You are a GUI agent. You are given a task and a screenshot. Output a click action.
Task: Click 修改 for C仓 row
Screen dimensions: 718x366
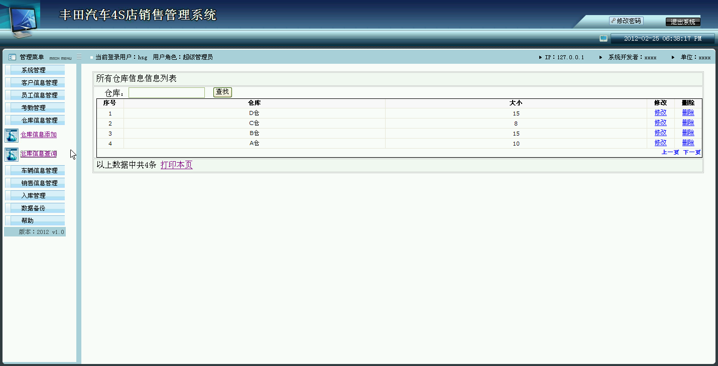[x=660, y=123]
